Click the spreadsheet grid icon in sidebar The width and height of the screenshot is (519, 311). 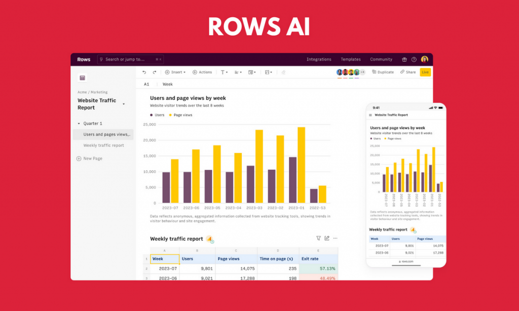pyautogui.click(x=82, y=77)
